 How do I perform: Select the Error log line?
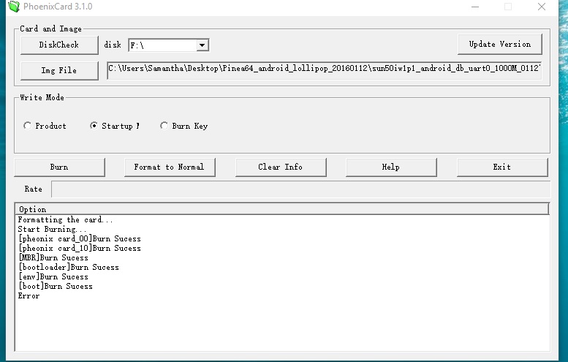(x=29, y=296)
